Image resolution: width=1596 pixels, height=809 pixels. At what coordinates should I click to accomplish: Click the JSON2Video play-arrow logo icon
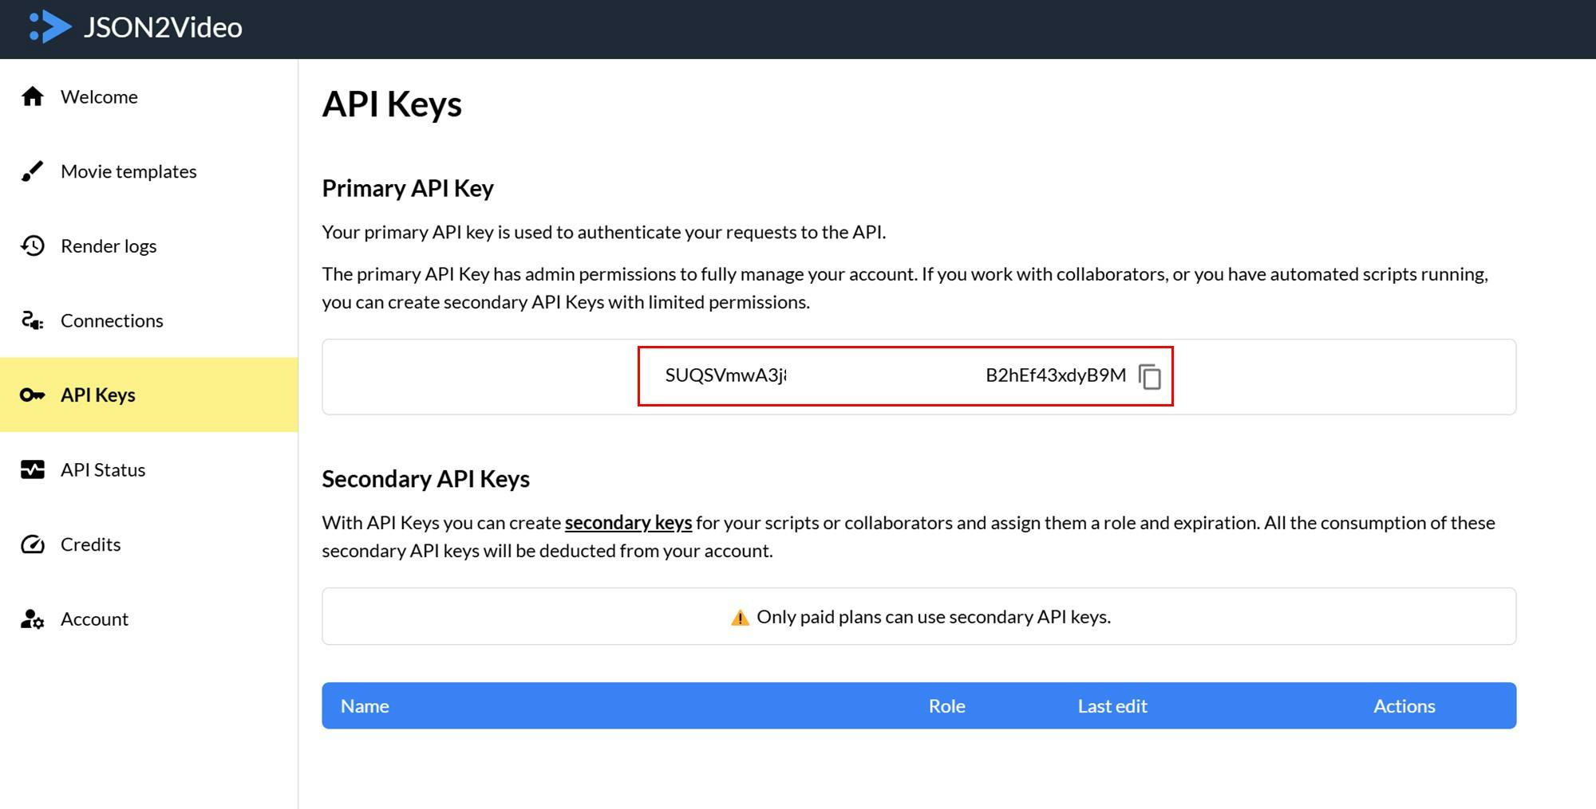pos(50,27)
